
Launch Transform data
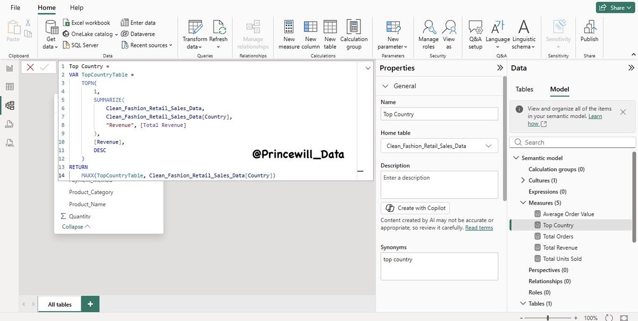pos(195,35)
